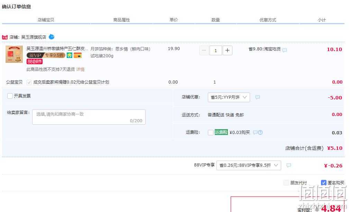Screen dimensions: 350x212
Task: Click the -5.00 store discount amount
Action: click(335, 98)
